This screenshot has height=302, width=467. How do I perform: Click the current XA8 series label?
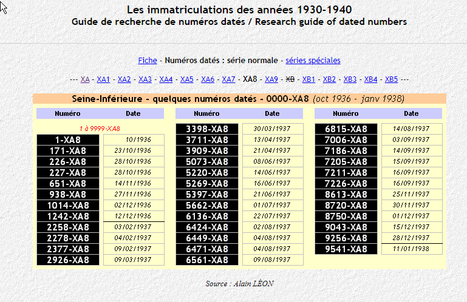click(250, 79)
